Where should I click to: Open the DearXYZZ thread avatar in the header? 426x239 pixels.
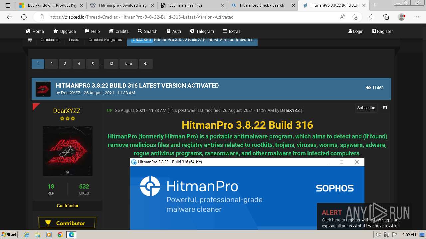point(43,89)
